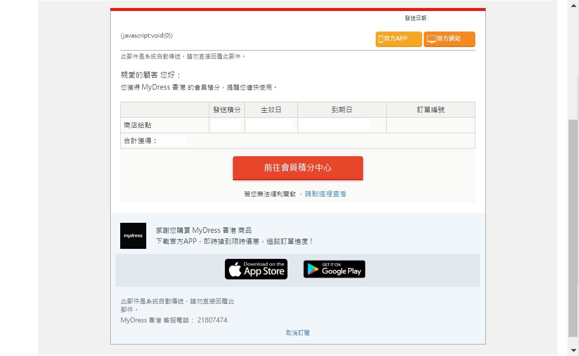Click the 到期日 column header
Image resolution: width=579 pixels, height=356 pixels.
click(x=342, y=110)
